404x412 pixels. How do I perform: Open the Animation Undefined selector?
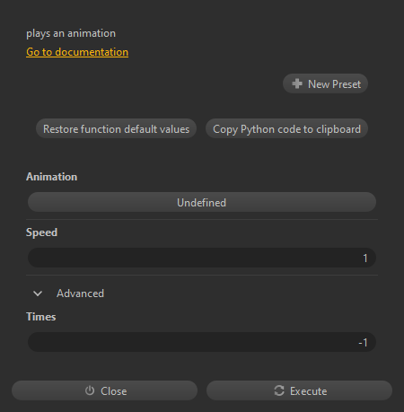pyautogui.click(x=202, y=202)
